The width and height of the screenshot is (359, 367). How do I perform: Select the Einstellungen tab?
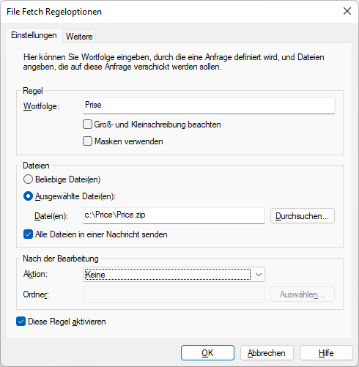coord(34,35)
